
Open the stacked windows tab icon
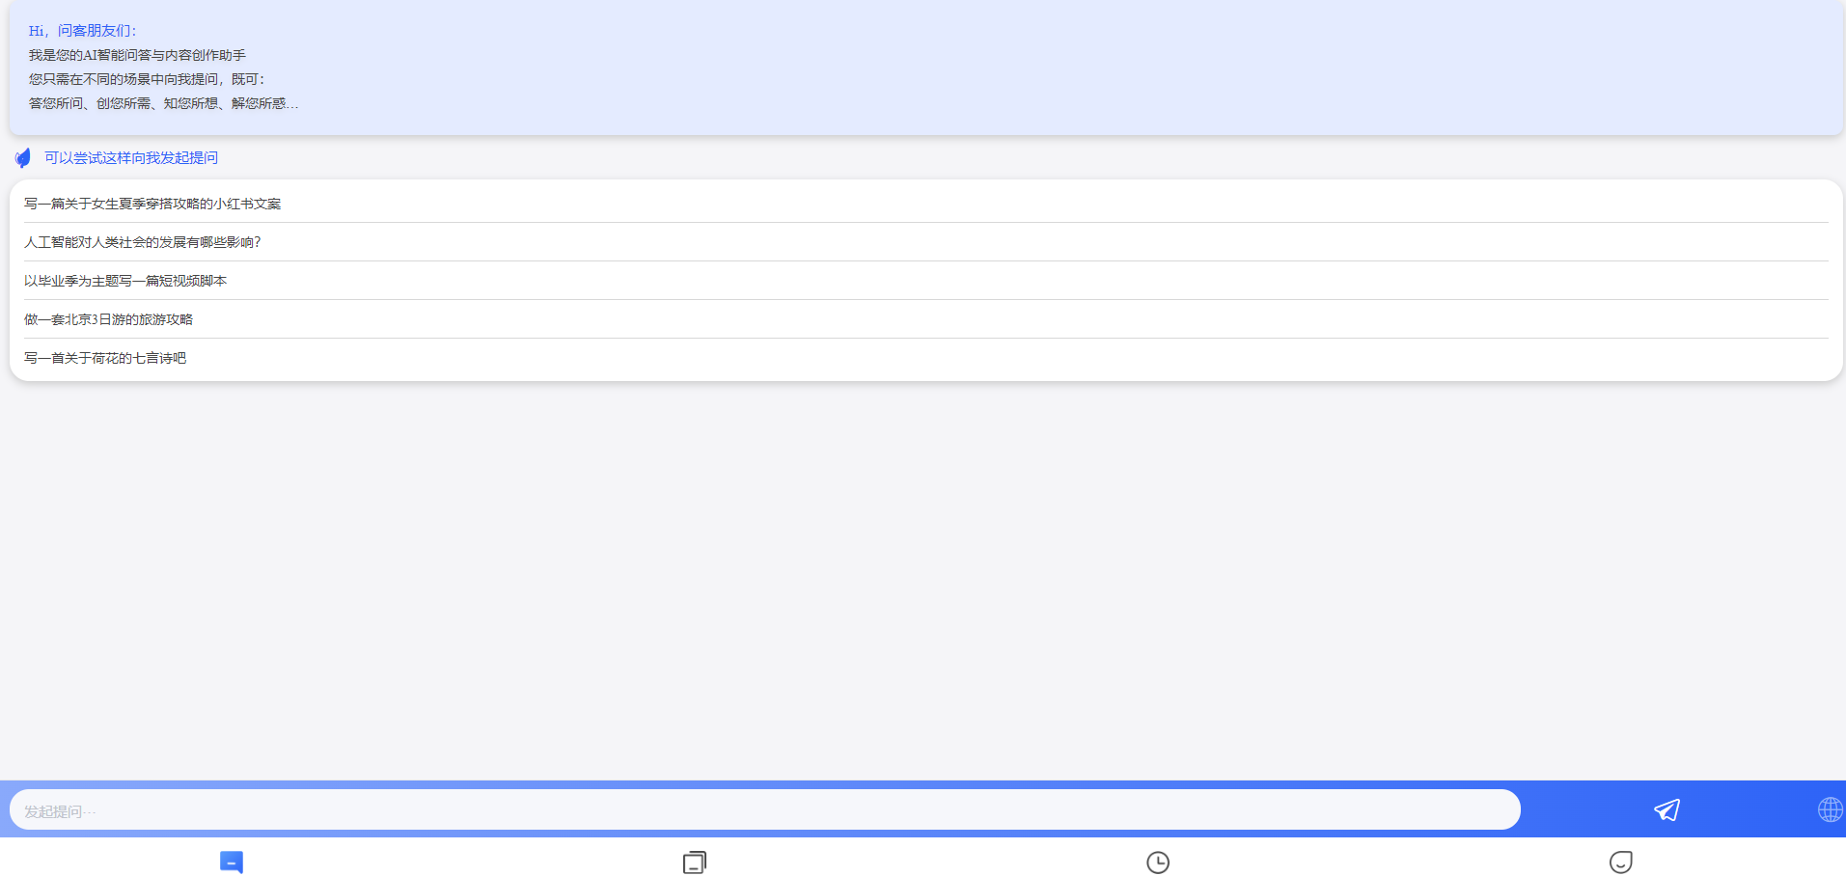694,862
